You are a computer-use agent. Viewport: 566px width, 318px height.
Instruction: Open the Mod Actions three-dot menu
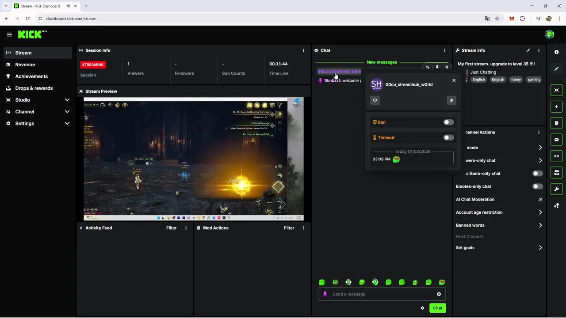click(x=303, y=228)
